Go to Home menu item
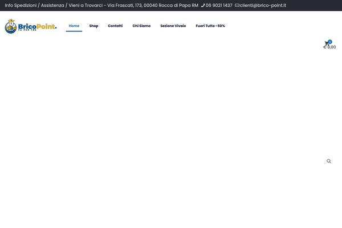Screen dimensions: 342x228 pyautogui.click(x=74, y=26)
